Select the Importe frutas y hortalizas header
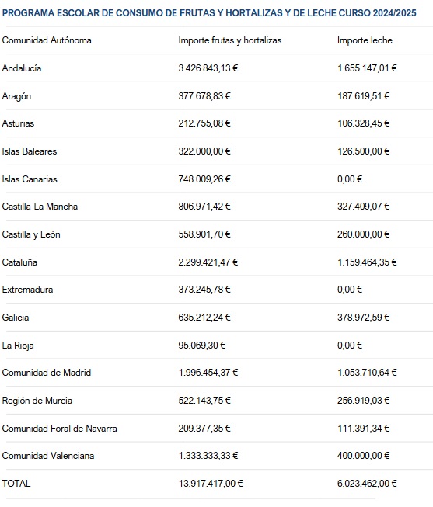This screenshot has height=507, width=433. pos(230,40)
